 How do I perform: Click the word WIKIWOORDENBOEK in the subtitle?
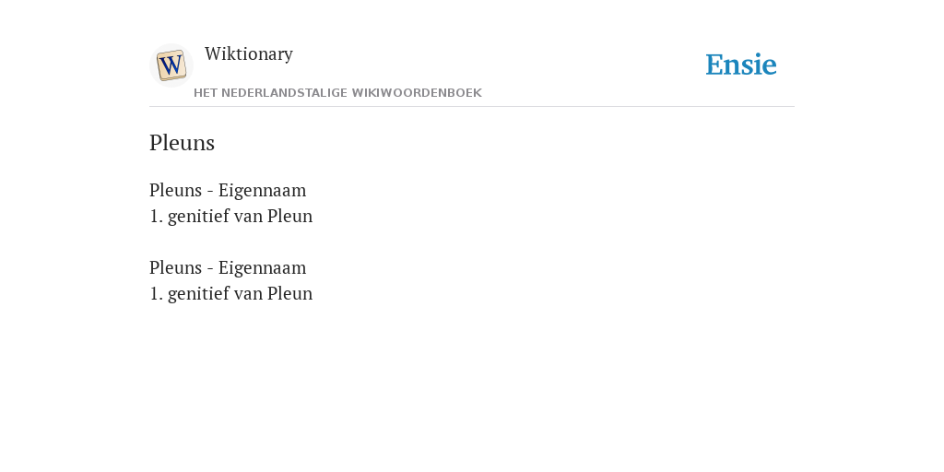(x=417, y=93)
